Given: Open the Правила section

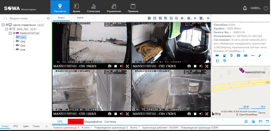Looking at the screenshot, I should 133,8.
